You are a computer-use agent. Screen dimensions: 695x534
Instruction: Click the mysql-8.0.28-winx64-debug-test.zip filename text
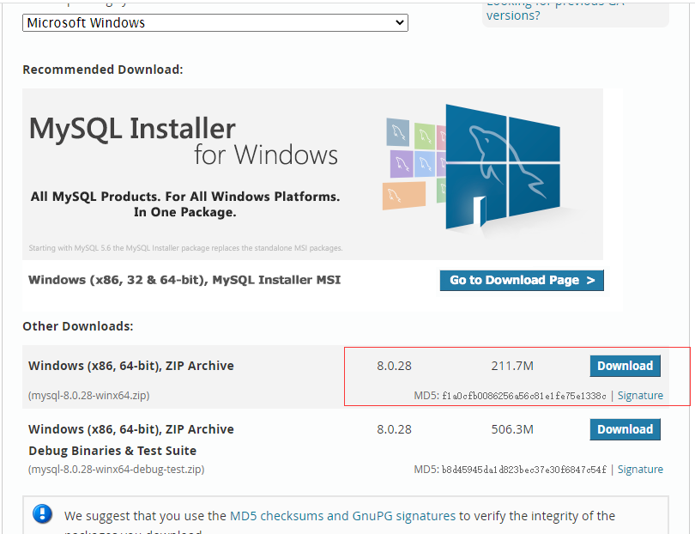(x=116, y=470)
